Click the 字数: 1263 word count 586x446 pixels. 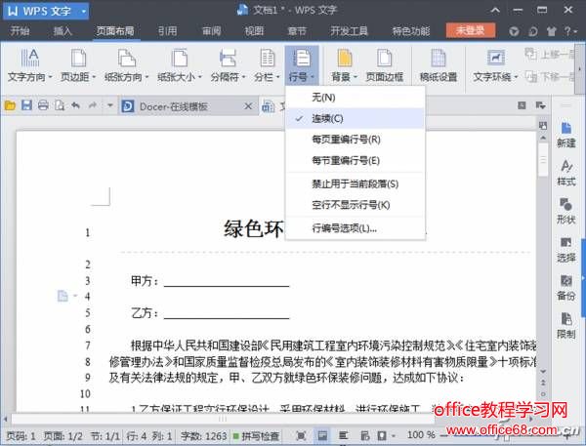click(x=203, y=436)
